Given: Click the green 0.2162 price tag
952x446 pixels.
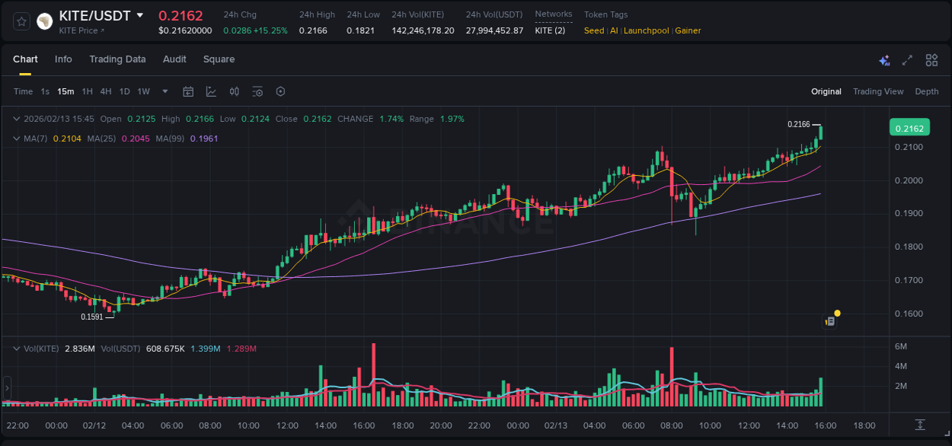Looking at the screenshot, I should click(x=909, y=128).
